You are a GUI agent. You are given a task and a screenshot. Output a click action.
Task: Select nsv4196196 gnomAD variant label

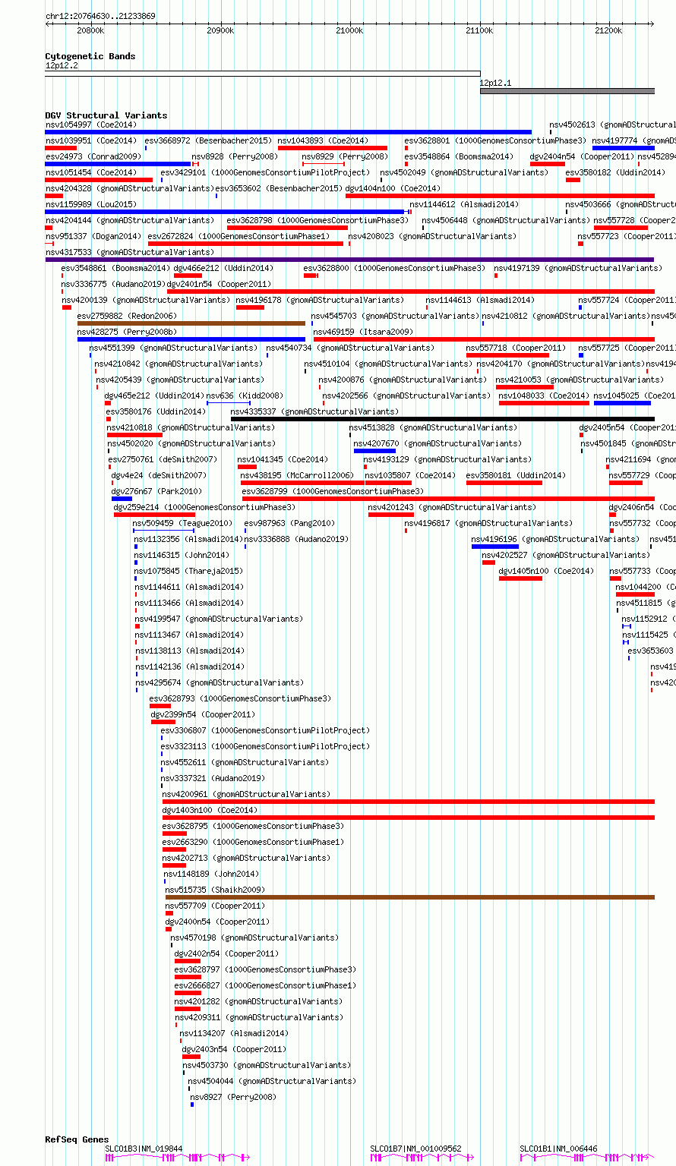click(555, 539)
